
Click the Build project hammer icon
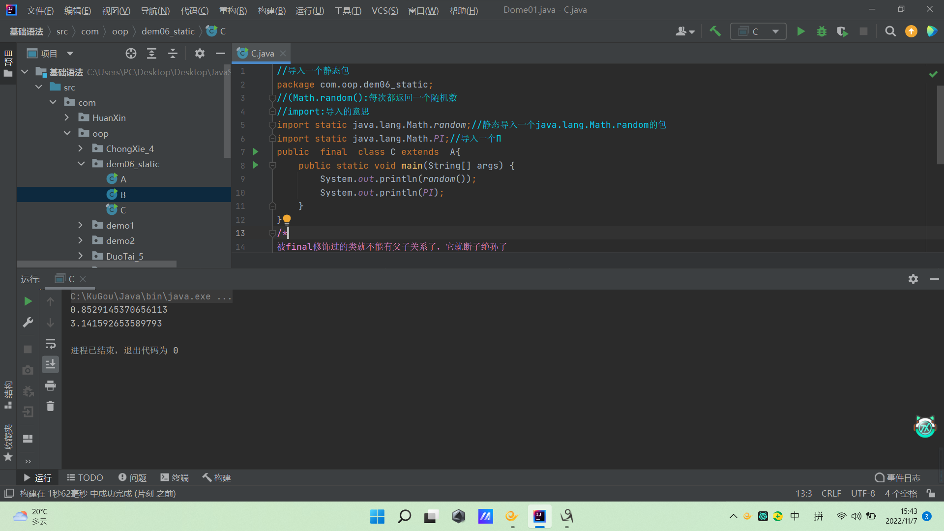pos(715,31)
